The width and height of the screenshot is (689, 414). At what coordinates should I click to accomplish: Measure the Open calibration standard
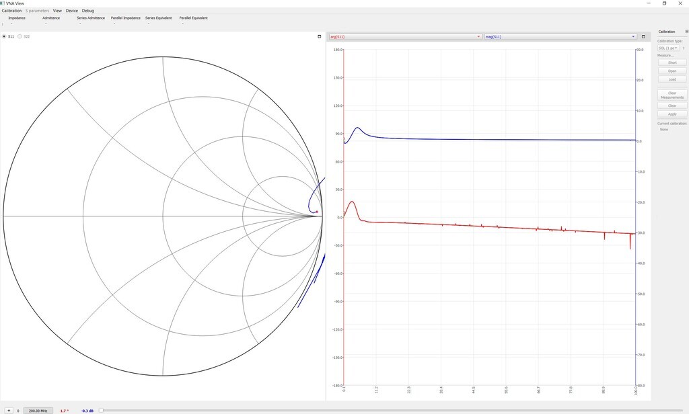coord(672,71)
